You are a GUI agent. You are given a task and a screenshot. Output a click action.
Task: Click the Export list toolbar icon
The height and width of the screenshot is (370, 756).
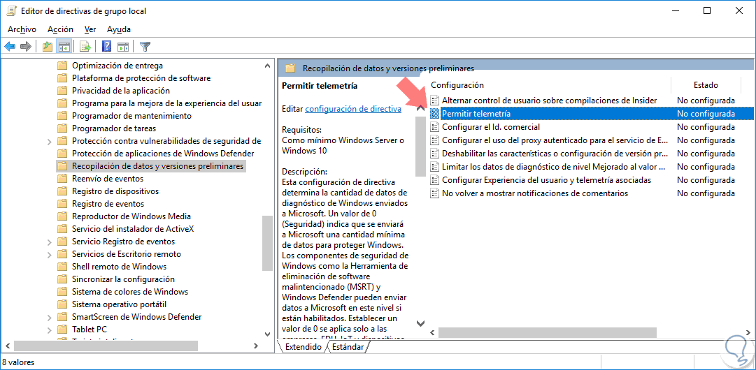(x=85, y=47)
